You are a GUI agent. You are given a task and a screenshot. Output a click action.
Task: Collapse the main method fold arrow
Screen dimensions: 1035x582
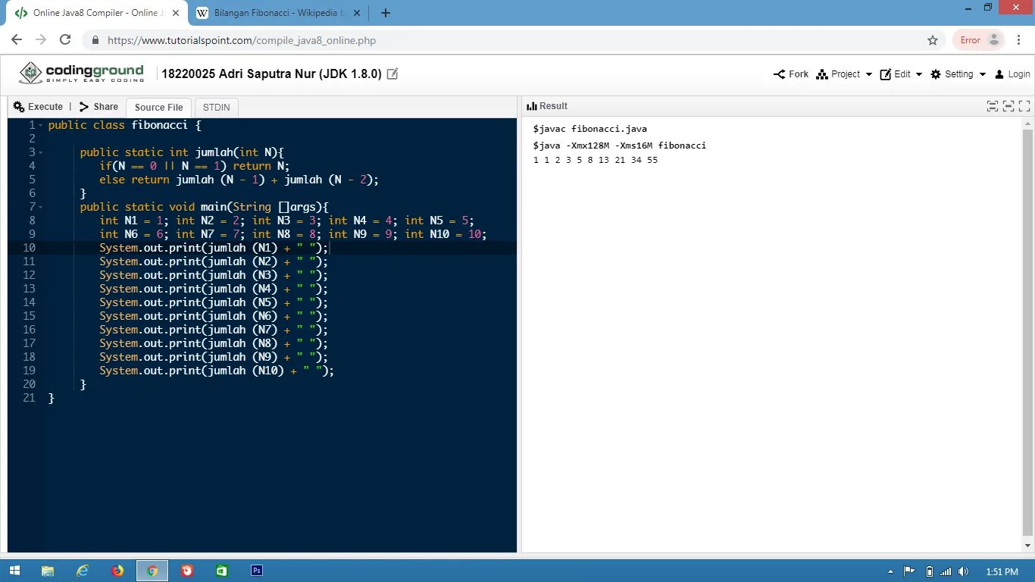(40, 207)
